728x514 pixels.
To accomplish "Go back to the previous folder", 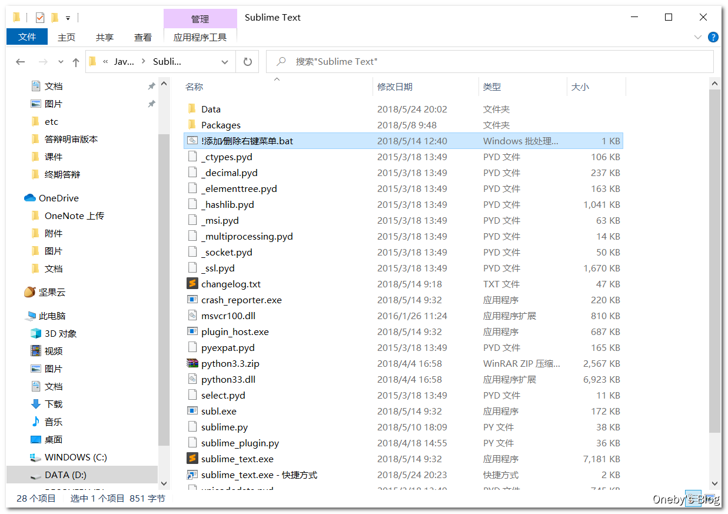I will click(21, 62).
